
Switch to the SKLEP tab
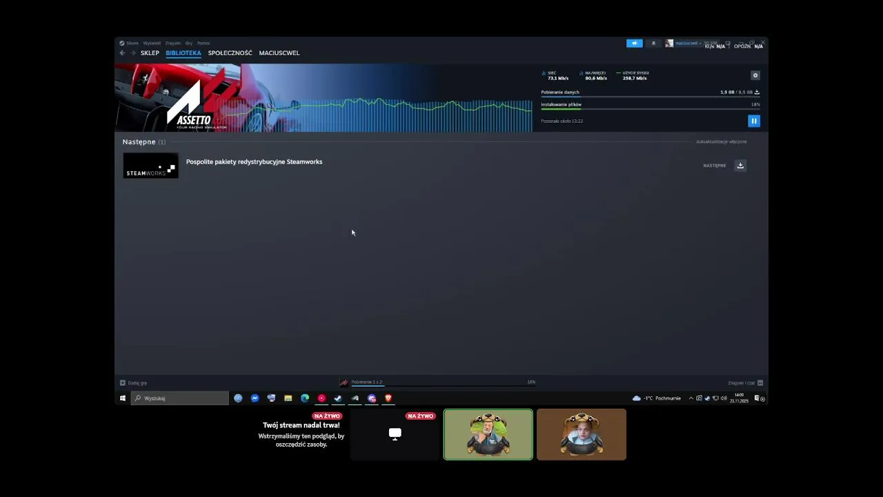(x=150, y=53)
